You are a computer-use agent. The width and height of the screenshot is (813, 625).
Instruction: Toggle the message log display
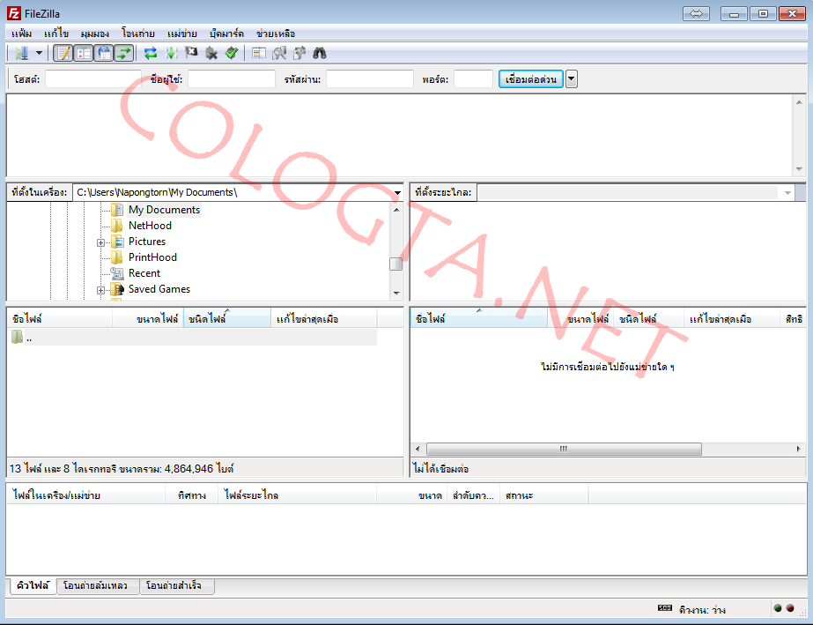tap(63, 53)
